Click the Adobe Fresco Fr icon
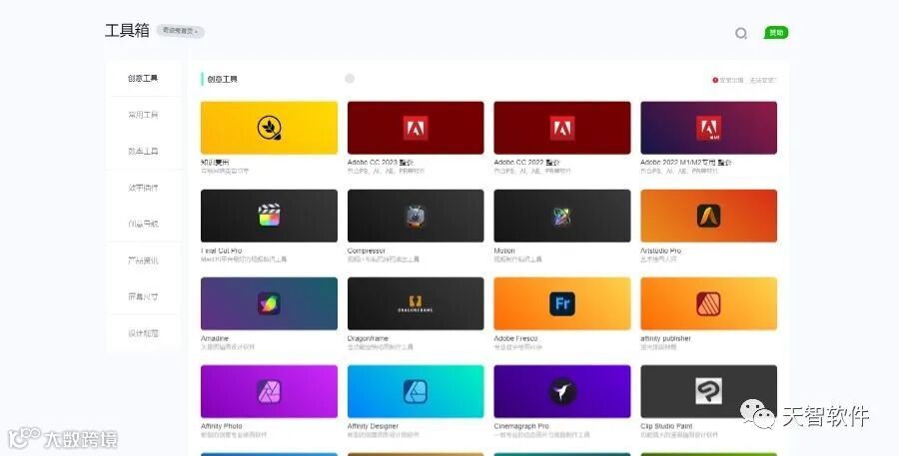Viewport: 899px width, 456px height. [561, 303]
